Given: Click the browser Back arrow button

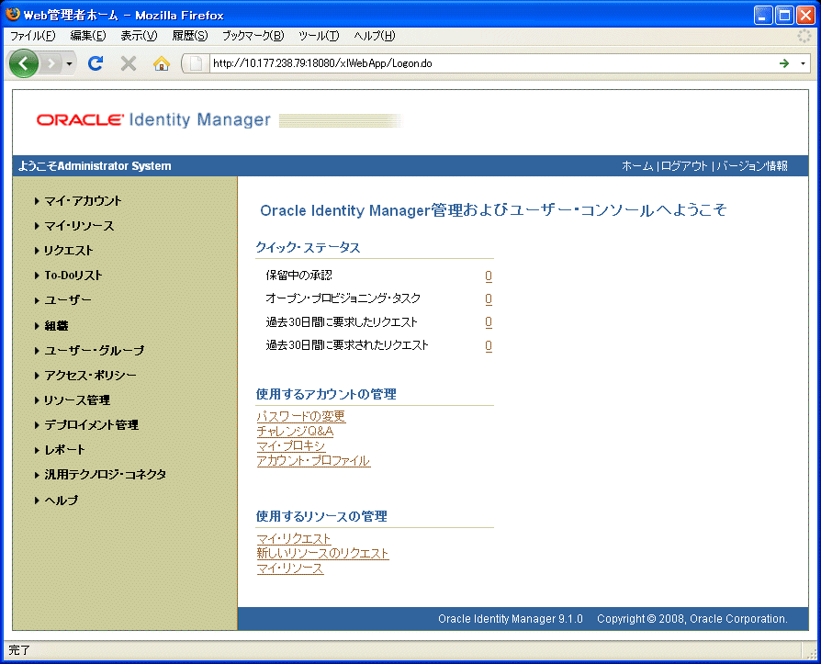Looking at the screenshot, I should 24,63.
